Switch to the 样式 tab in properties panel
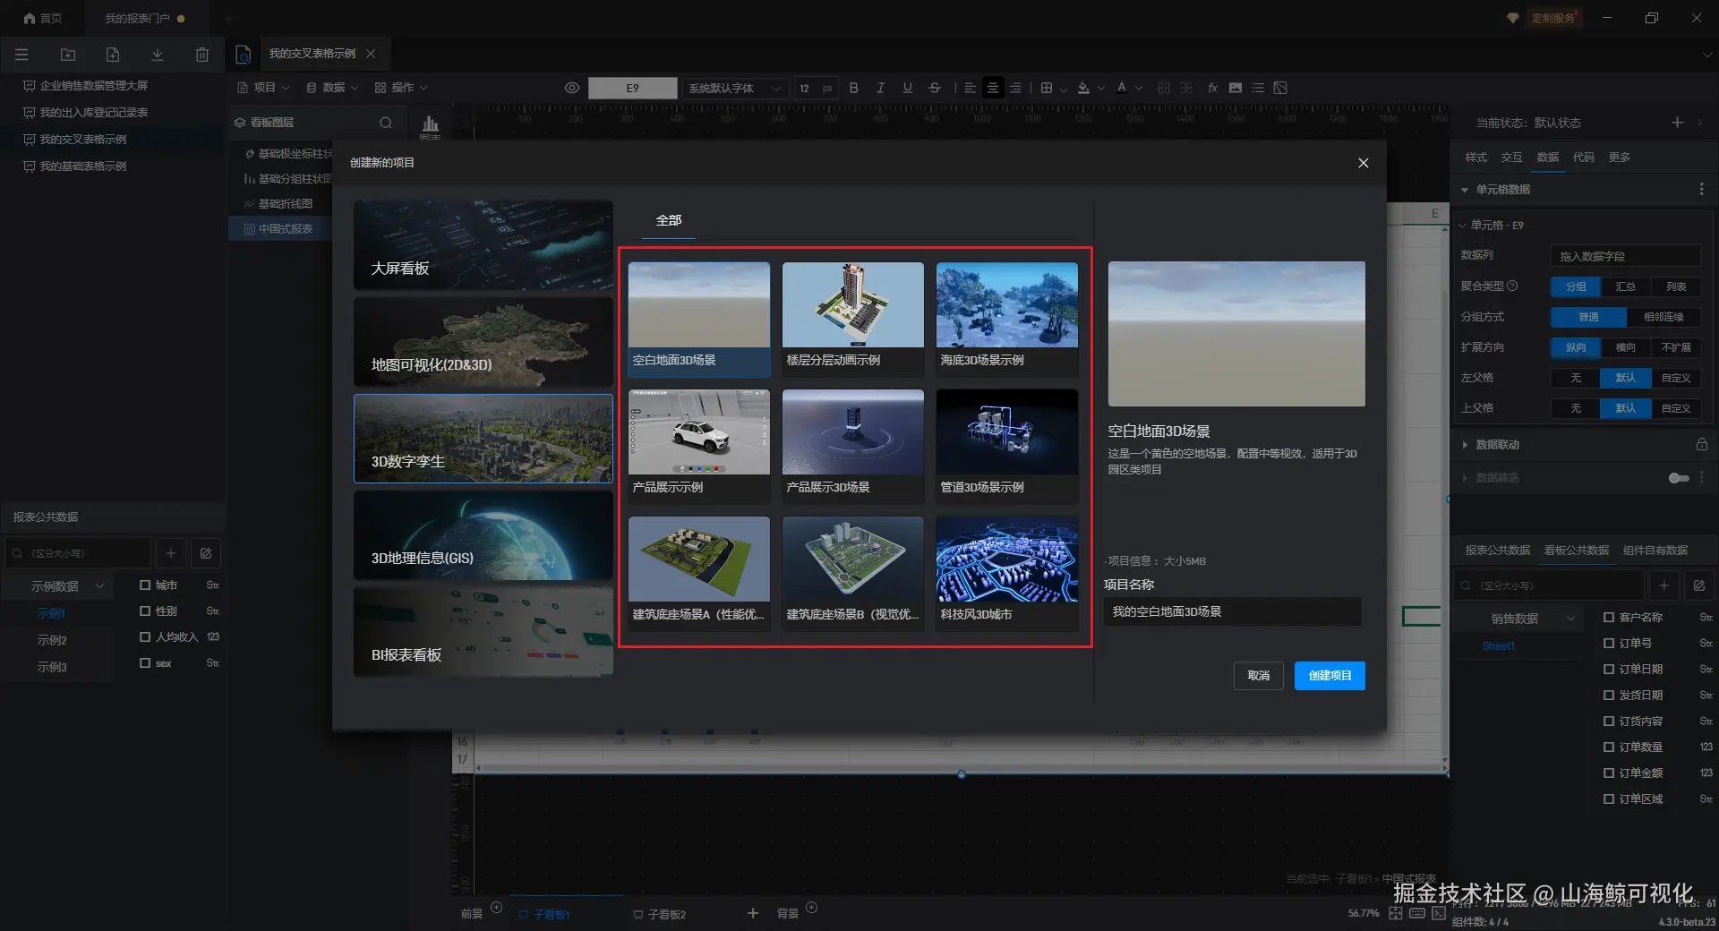 coord(1475,158)
